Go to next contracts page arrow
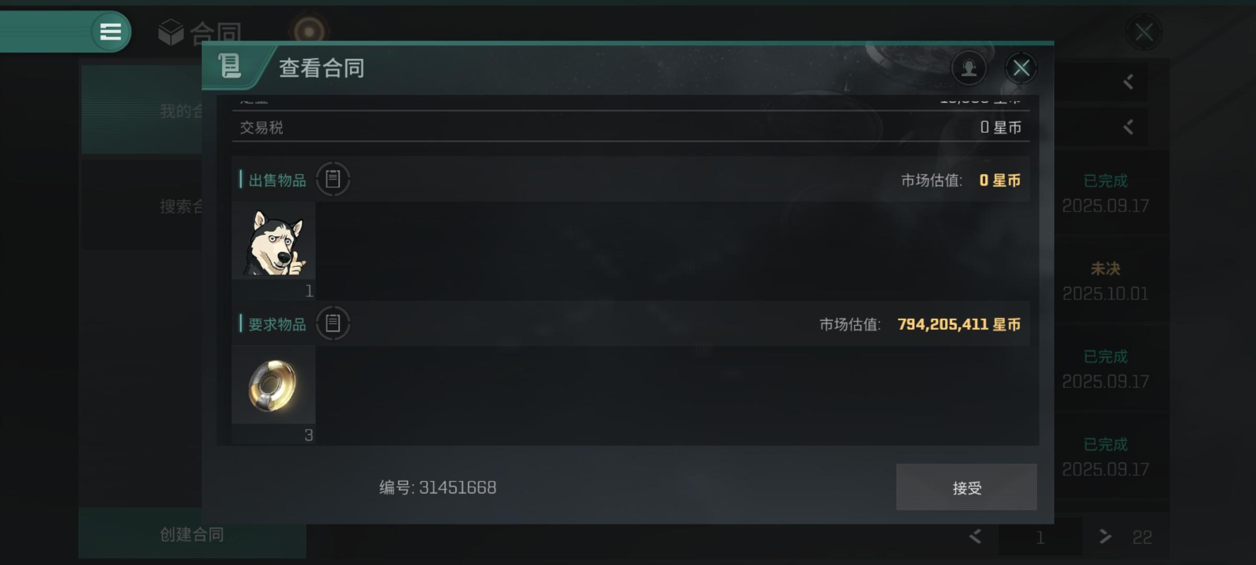This screenshot has height=565, width=1256. 1105,537
